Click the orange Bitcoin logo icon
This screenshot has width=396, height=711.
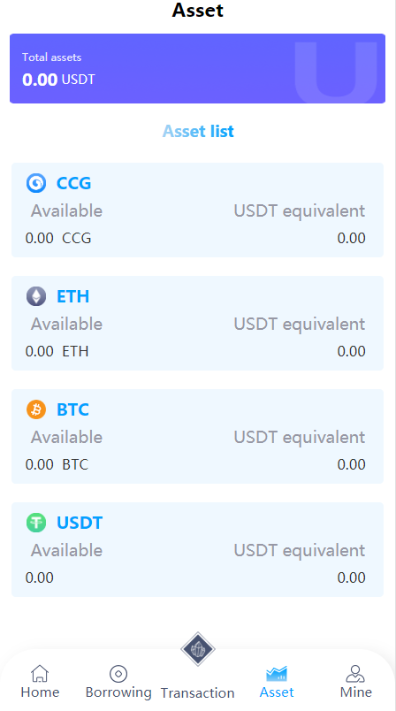(36, 409)
